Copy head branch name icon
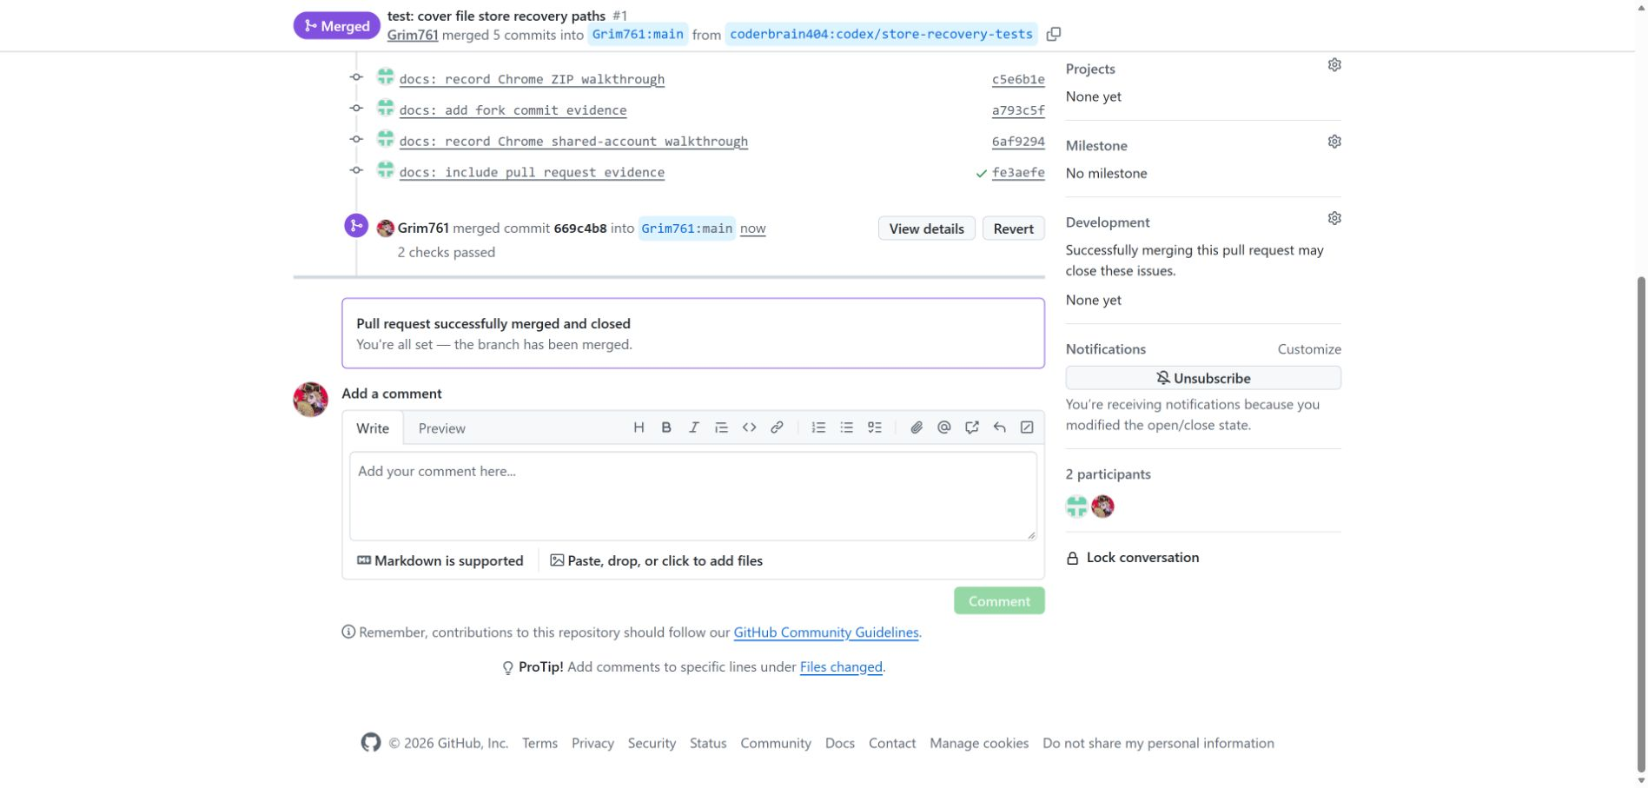Viewport: 1648px width, 788px height. pyautogui.click(x=1054, y=34)
